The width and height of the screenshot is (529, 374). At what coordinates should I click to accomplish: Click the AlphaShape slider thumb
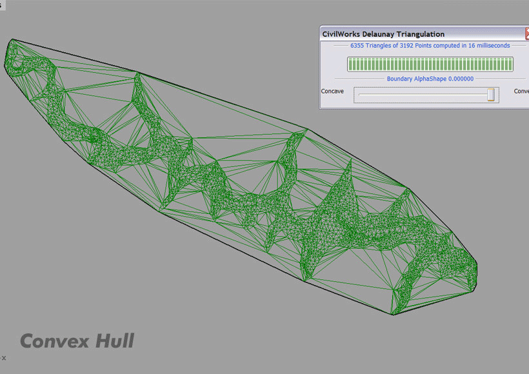(x=491, y=95)
